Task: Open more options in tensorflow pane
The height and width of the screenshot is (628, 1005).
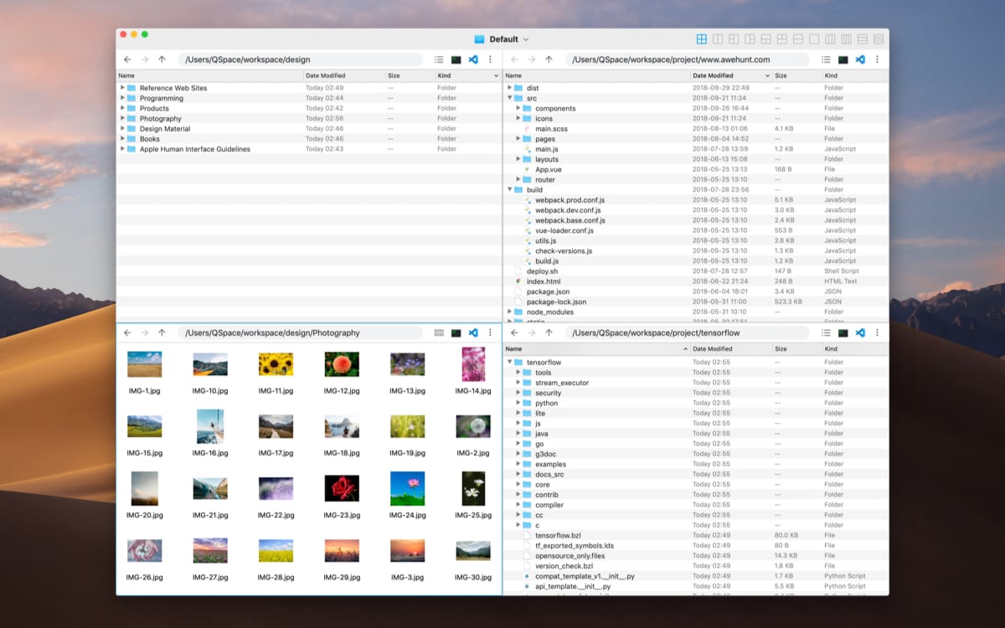Action: pyautogui.click(x=877, y=332)
